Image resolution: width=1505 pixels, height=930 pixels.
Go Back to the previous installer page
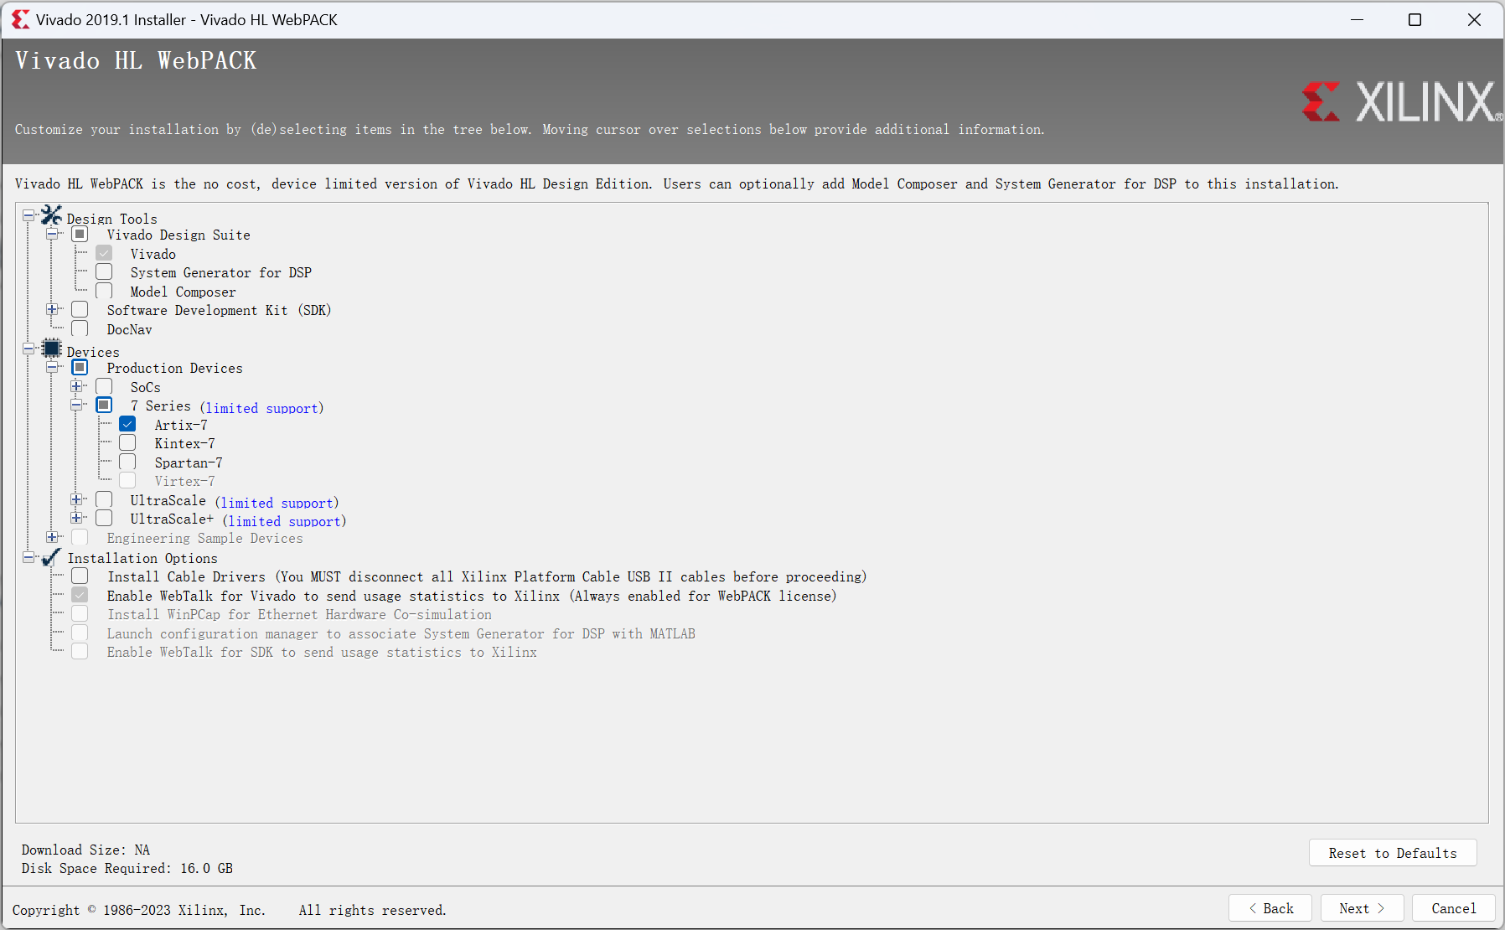tap(1270, 908)
